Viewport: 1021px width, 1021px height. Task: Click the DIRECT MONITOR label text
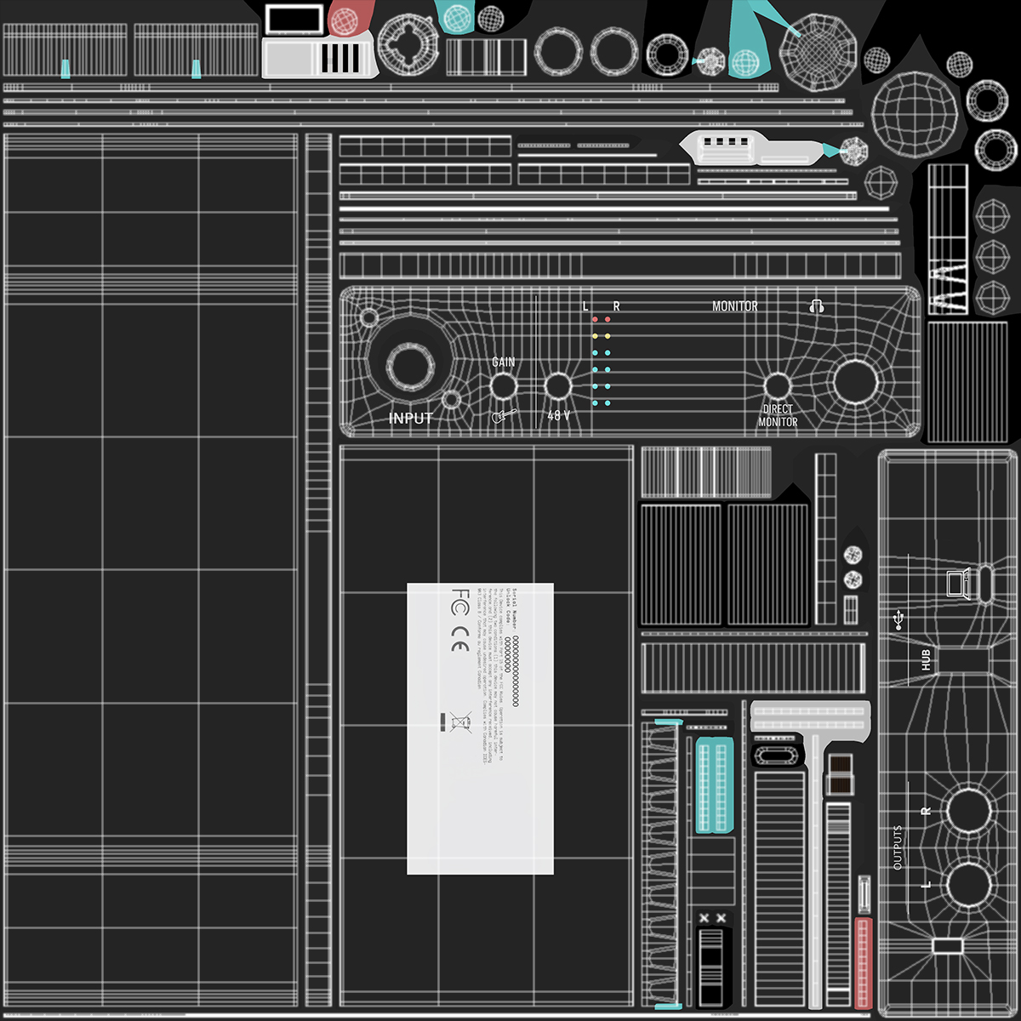(778, 415)
